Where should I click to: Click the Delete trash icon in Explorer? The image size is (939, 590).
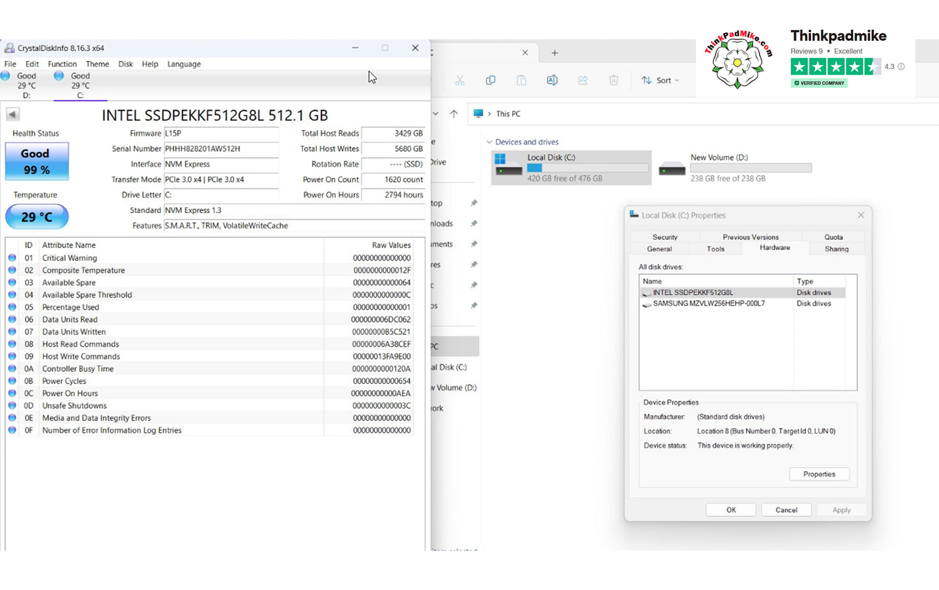pos(613,80)
